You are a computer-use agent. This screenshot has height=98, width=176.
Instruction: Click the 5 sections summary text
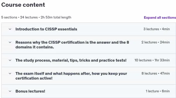coord(9,17)
